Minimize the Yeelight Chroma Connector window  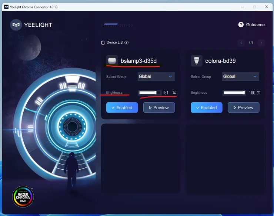pyautogui.click(x=243, y=7)
